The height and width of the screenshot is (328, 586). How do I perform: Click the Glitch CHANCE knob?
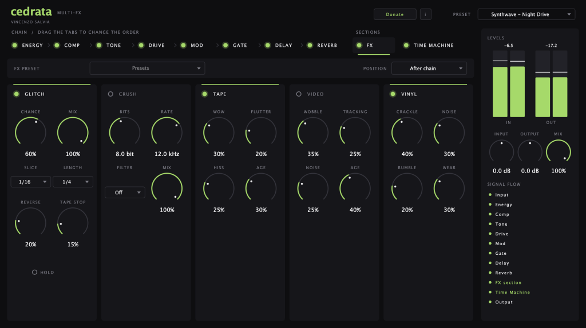(x=31, y=132)
